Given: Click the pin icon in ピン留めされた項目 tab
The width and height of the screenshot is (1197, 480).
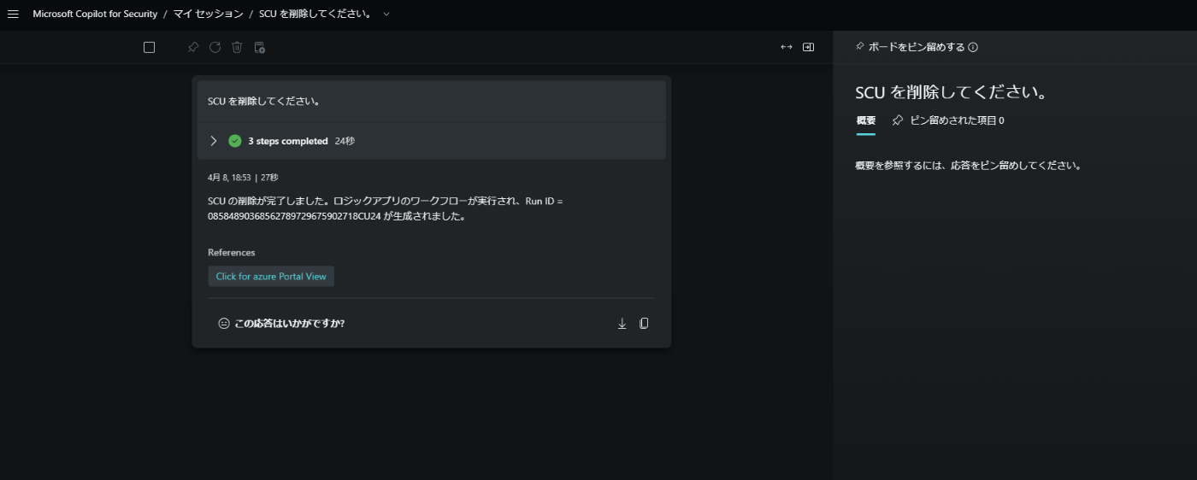Looking at the screenshot, I should (897, 120).
